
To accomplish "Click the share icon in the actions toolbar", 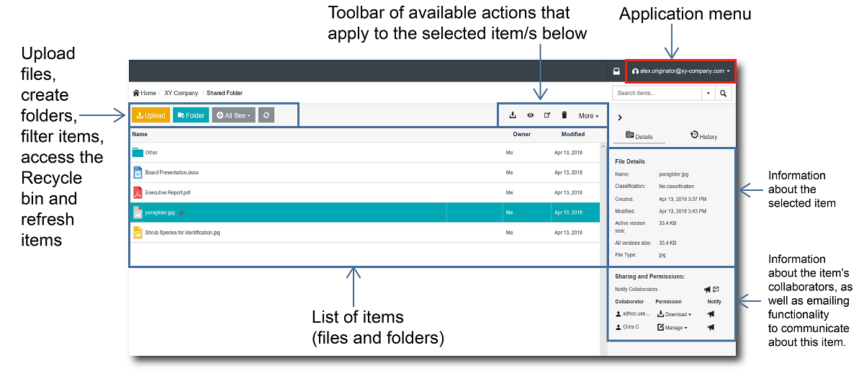I will coord(547,115).
